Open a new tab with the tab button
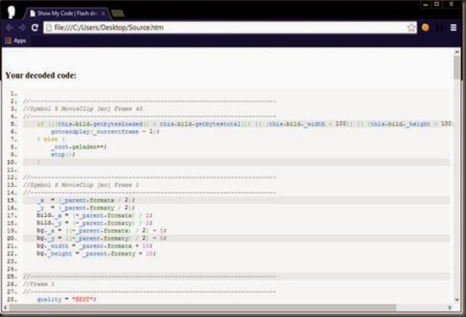Screen dimensions: 466x317 pos(118,14)
